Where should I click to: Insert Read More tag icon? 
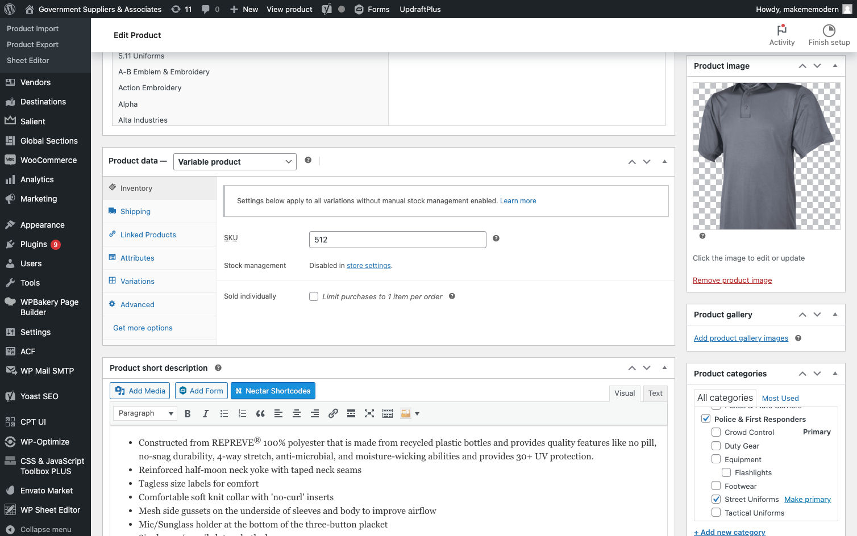click(x=351, y=414)
